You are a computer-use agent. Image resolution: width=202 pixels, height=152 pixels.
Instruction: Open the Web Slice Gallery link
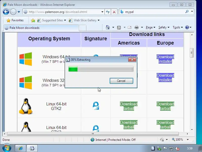[84, 20]
